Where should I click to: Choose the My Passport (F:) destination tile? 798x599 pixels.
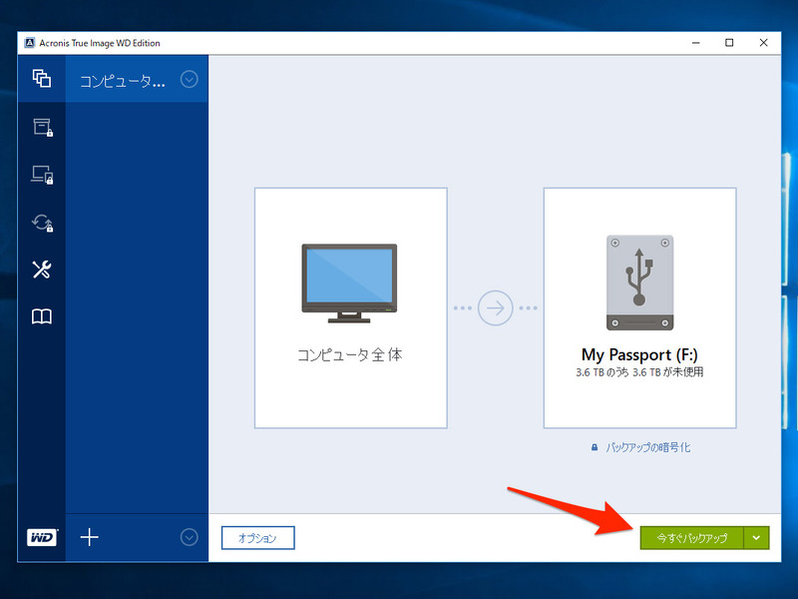click(x=639, y=308)
